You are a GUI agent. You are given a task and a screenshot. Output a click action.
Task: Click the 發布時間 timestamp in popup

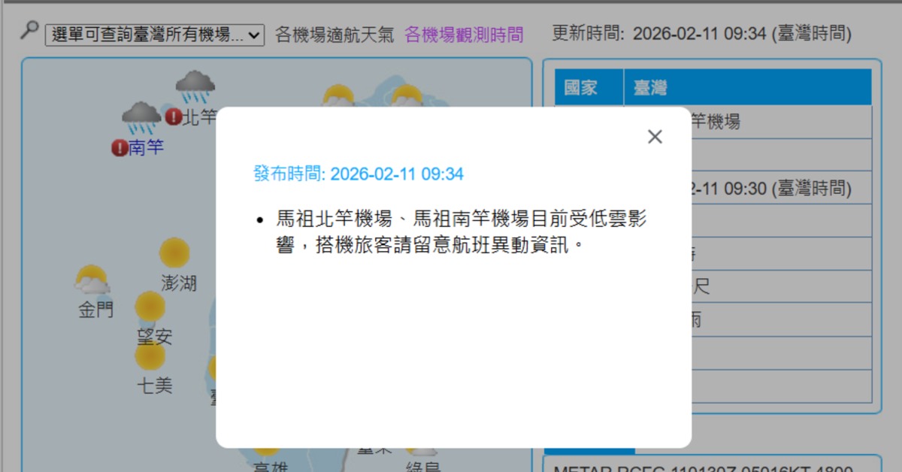(359, 174)
